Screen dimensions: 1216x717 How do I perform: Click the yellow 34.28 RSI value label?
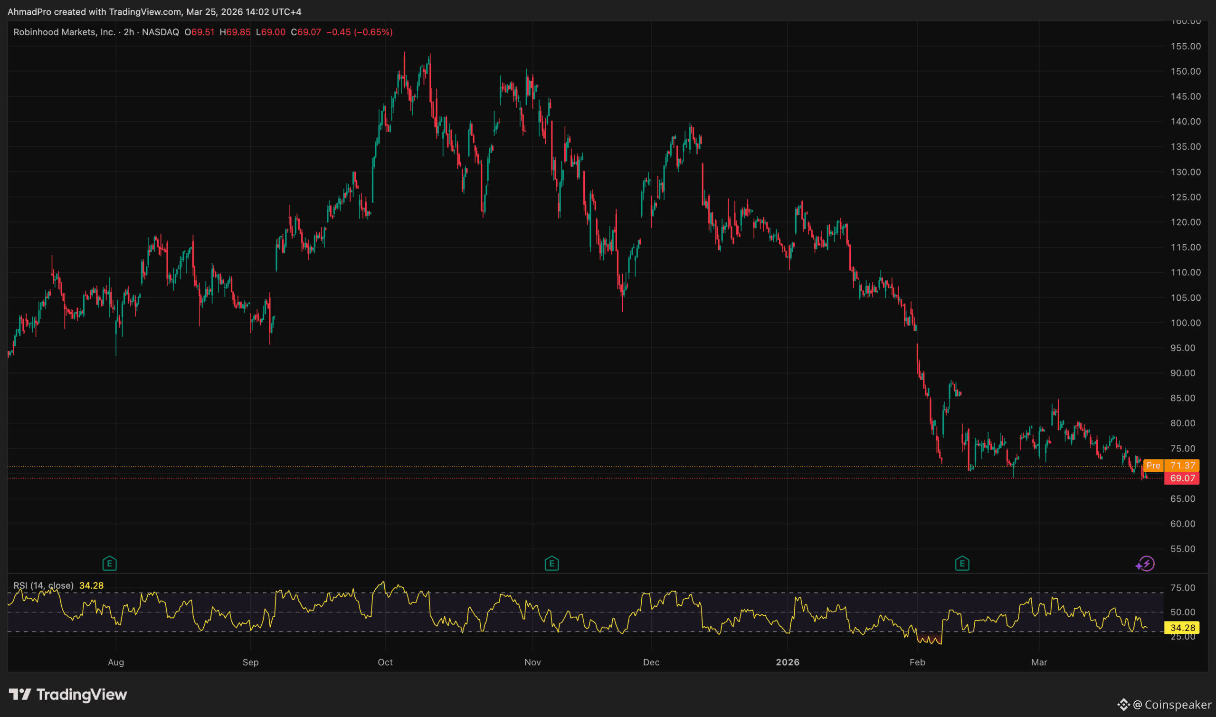click(x=1182, y=628)
